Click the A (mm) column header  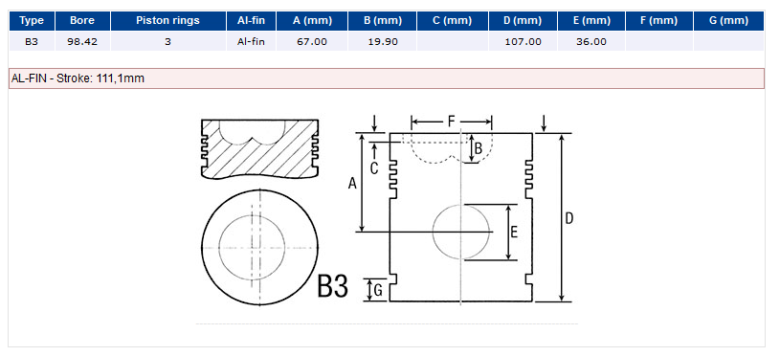click(x=312, y=21)
